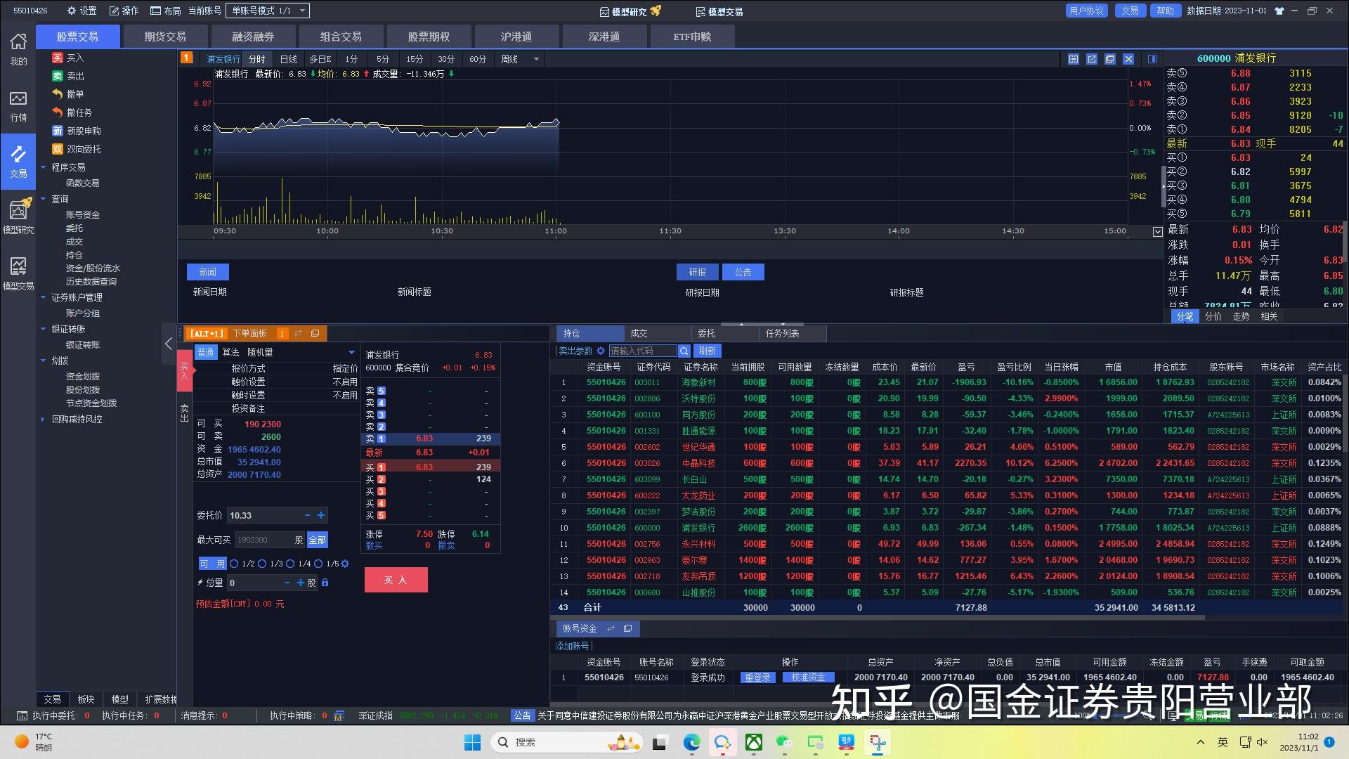Viewport: 1349px width, 759px height.
Task: Switch to the 期货交易 tab
Action: point(165,37)
